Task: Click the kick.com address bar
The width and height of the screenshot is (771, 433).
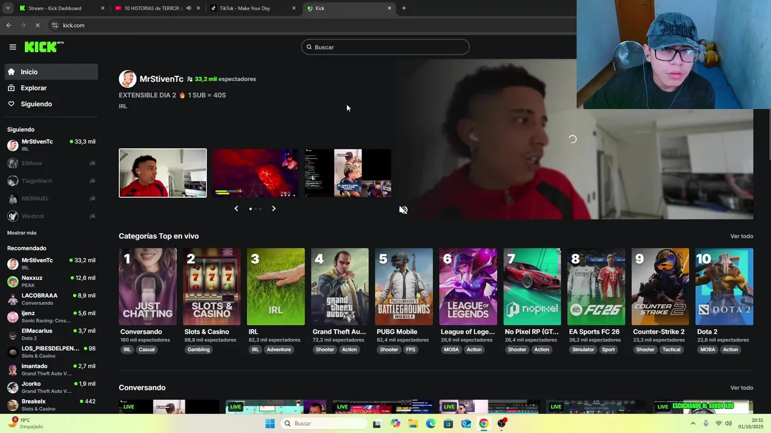Action: pos(313,25)
